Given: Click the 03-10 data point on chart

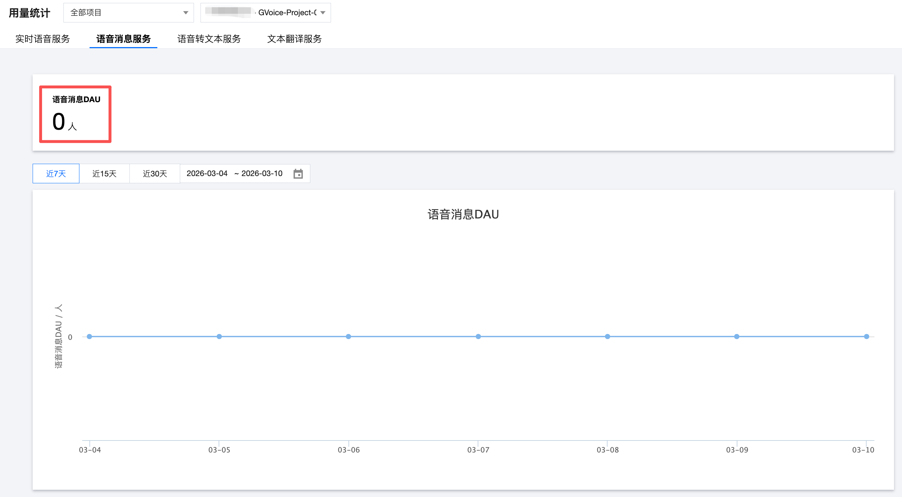Looking at the screenshot, I should [866, 337].
